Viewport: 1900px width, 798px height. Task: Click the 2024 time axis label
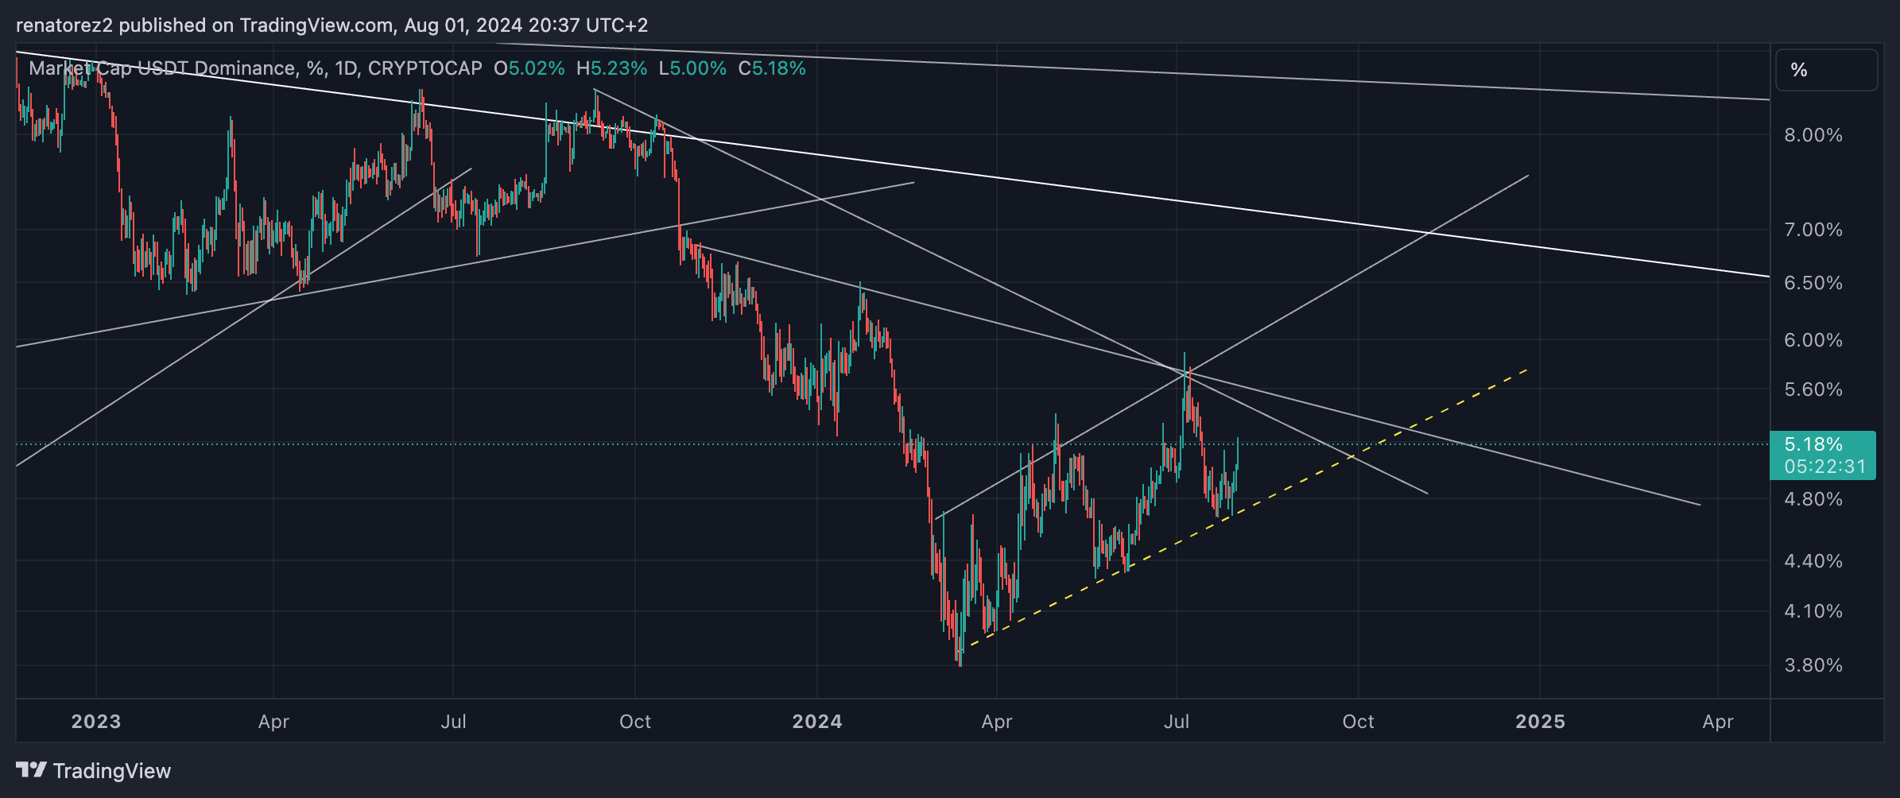pos(817,722)
